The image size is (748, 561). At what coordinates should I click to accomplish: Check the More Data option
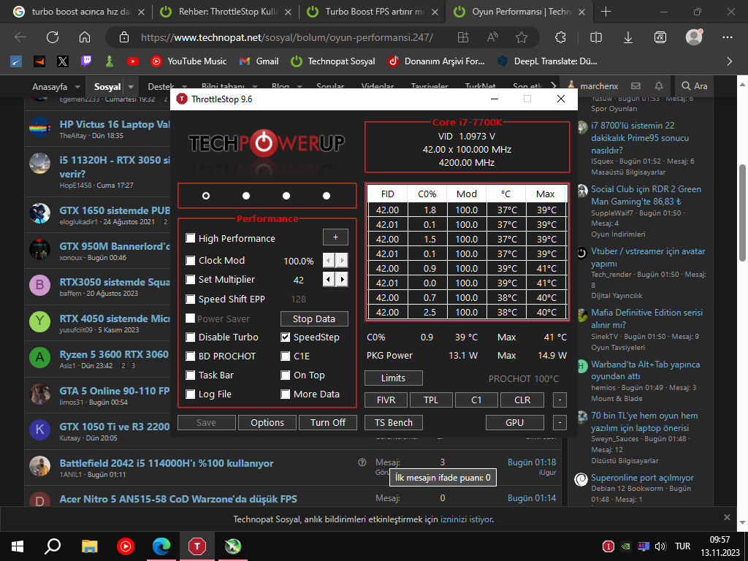point(286,394)
